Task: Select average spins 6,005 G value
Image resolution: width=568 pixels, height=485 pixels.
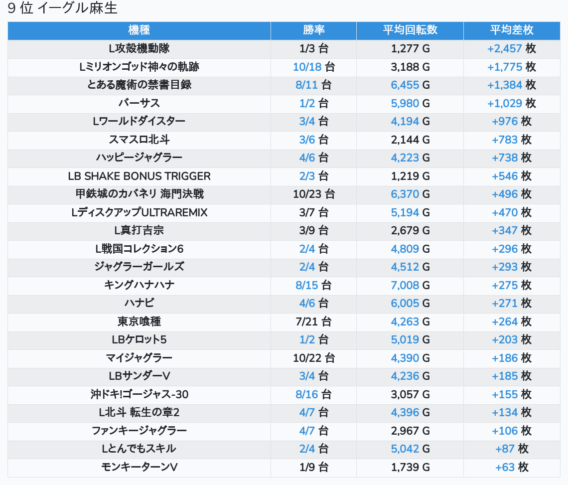Action: point(410,304)
